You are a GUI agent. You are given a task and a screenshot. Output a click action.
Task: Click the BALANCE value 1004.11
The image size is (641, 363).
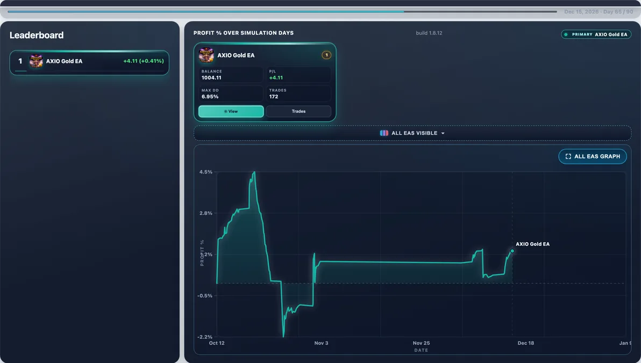pos(211,77)
